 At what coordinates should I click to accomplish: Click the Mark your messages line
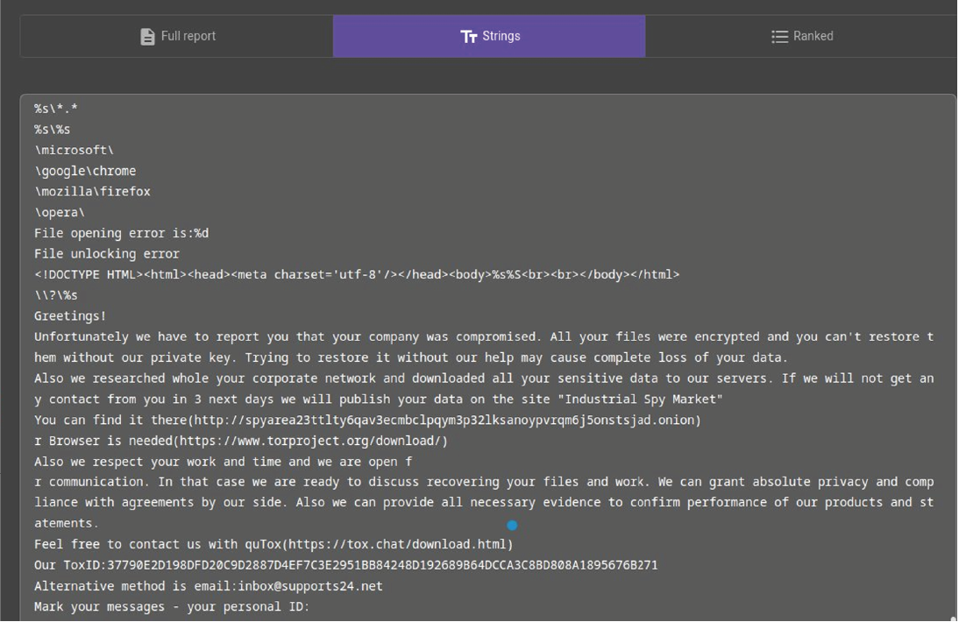pyautogui.click(x=172, y=607)
